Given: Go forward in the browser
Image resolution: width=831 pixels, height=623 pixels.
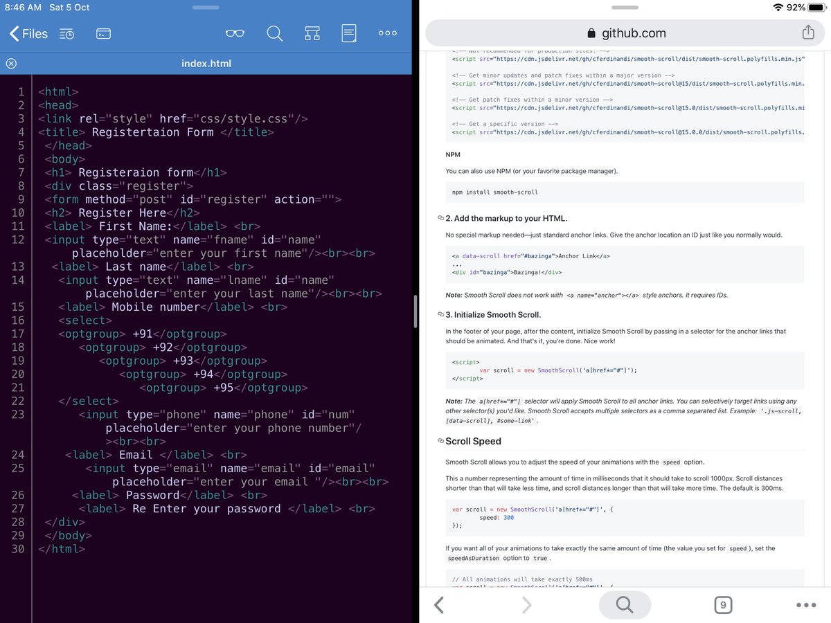Looking at the screenshot, I should (527, 605).
